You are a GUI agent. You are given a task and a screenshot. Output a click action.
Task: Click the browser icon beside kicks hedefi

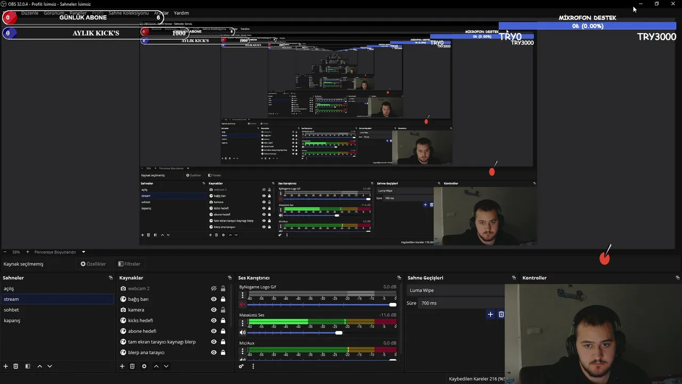(x=123, y=321)
